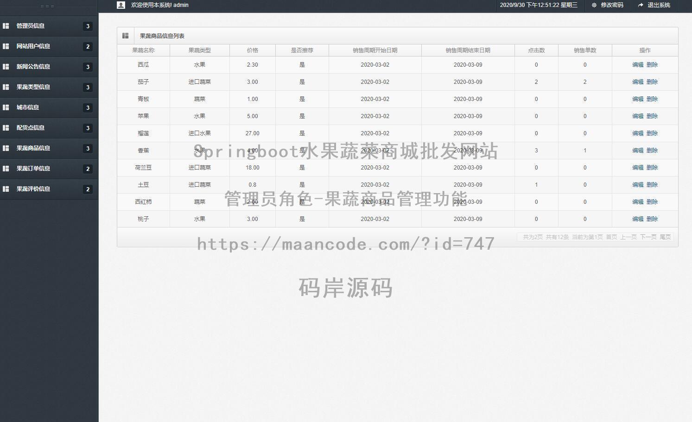Click the date and time display

(x=539, y=5)
